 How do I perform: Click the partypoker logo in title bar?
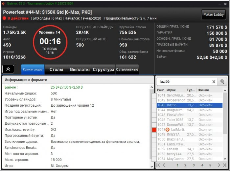click(3, 4)
